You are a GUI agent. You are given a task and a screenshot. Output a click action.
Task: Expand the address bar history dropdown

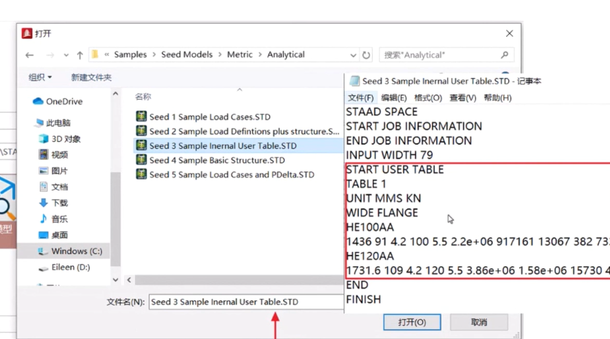(x=353, y=55)
